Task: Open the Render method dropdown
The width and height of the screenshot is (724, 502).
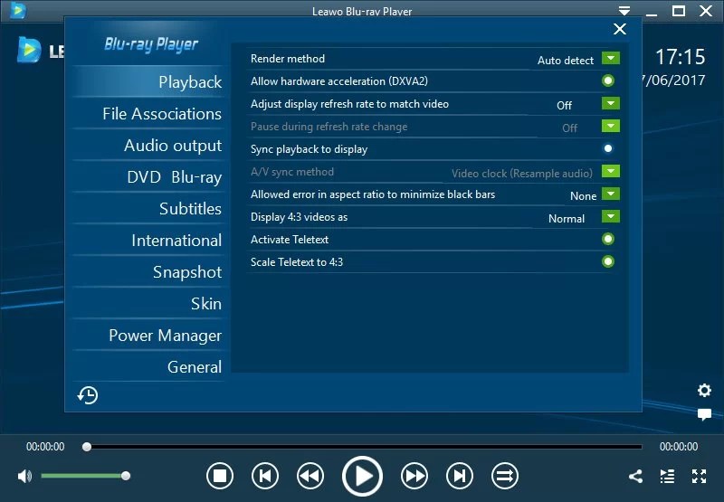Action: (610, 58)
